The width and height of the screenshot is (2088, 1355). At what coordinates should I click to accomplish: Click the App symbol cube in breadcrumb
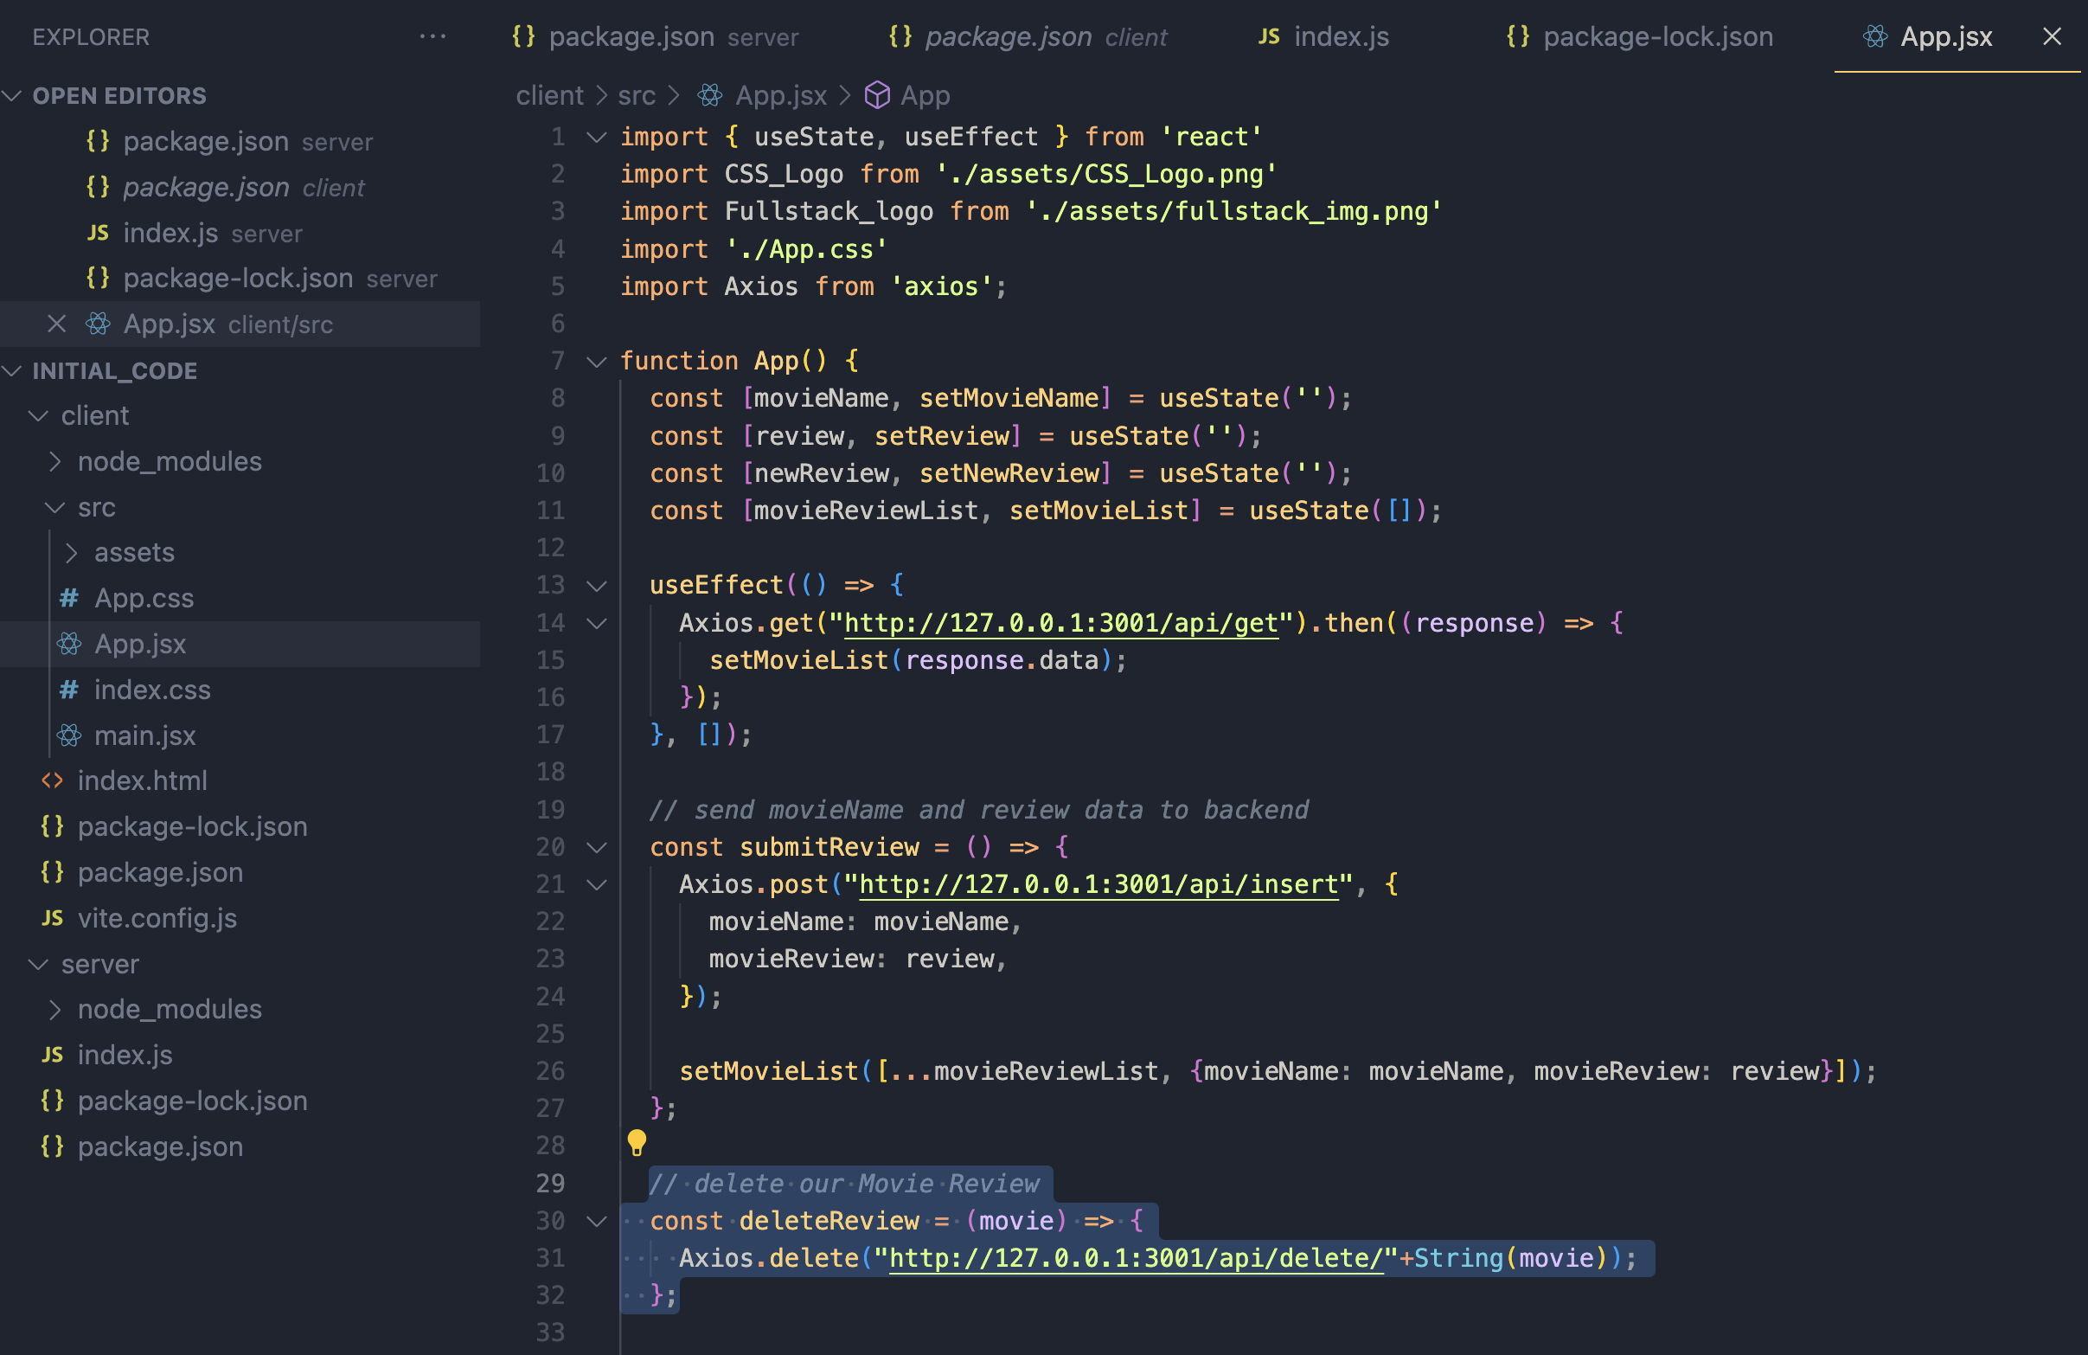(x=876, y=96)
